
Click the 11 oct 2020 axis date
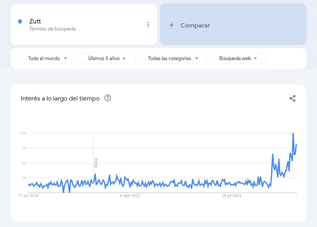point(28,196)
